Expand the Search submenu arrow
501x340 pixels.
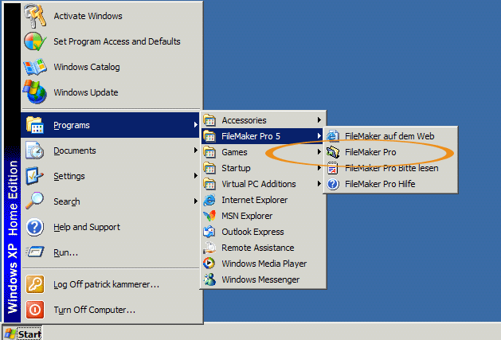(196, 201)
